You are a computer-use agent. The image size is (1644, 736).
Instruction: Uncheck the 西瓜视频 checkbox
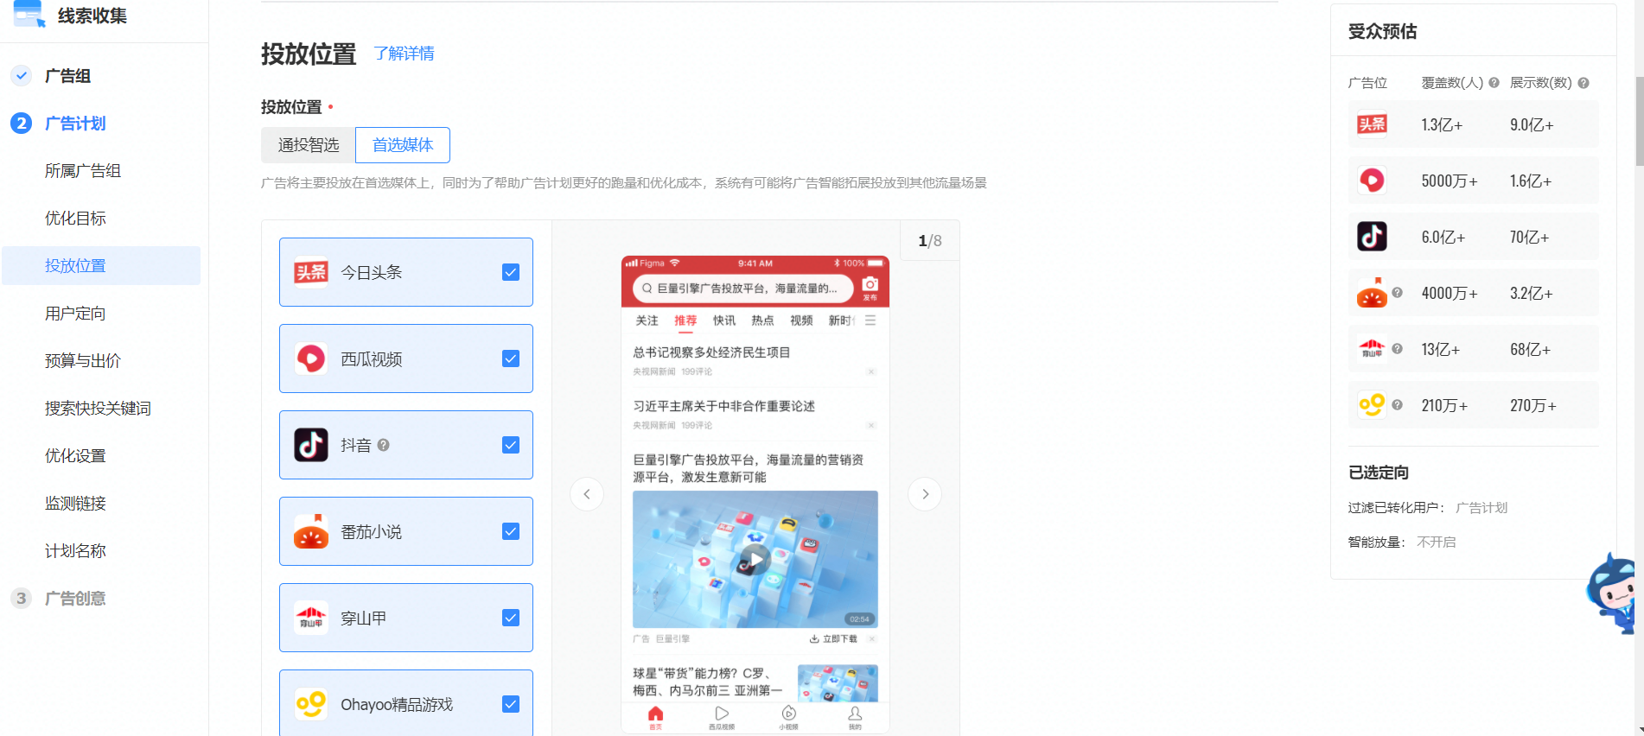click(x=511, y=358)
